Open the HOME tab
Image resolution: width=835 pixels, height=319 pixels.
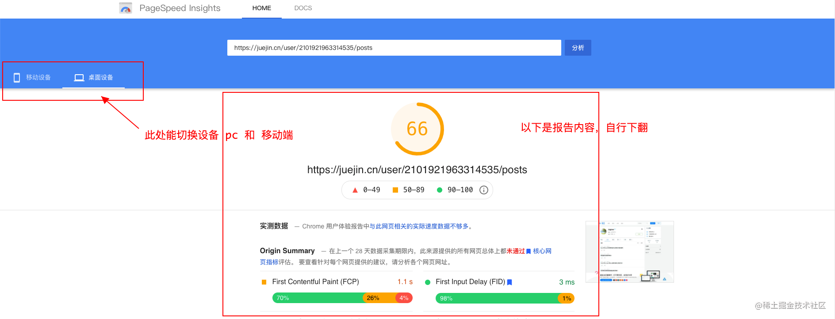click(262, 8)
